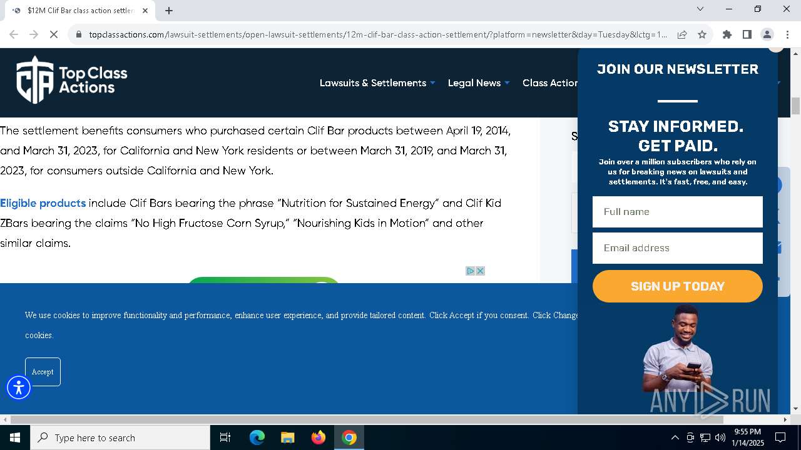Click the horizontal scroll right arrow

coord(785,419)
